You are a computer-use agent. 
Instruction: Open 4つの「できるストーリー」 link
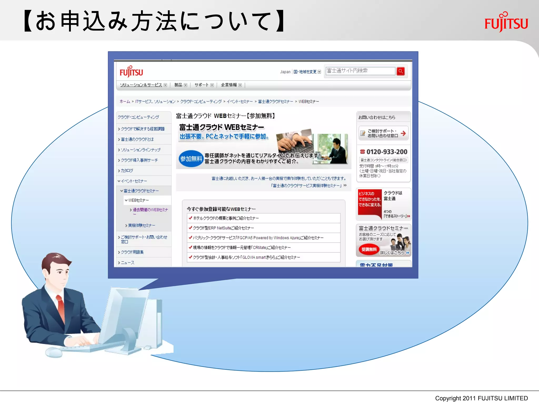tap(397, 214)
